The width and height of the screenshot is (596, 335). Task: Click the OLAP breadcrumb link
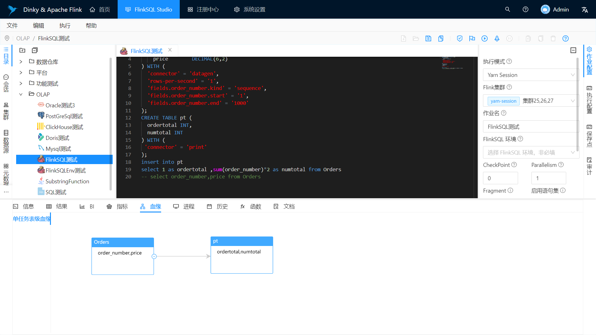pos(23,38)
